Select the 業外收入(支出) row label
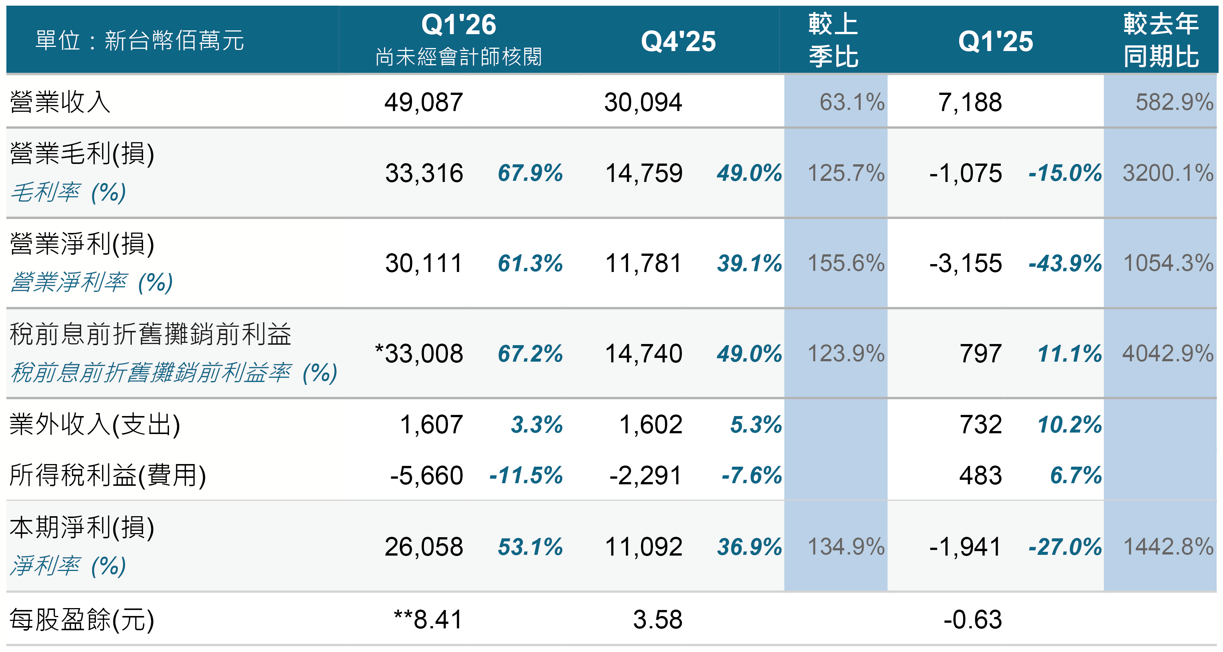This screenshot has height=652, width=1223. pyautogui.click(x=95, y=424)
